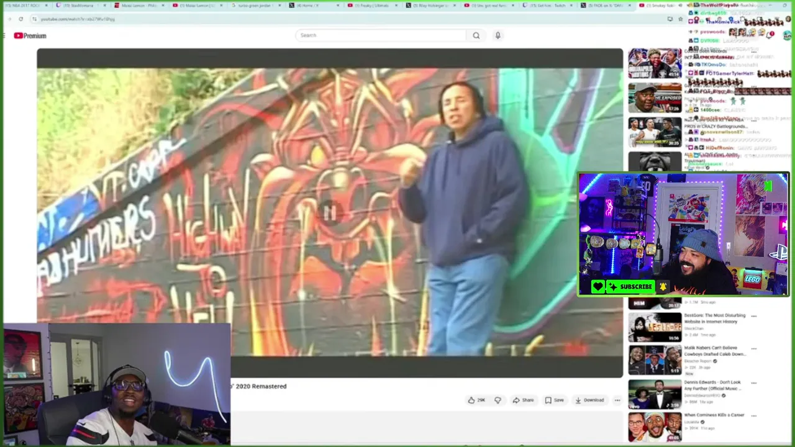Switch to turbo green jordan tab
795x447 pixels.
pyautogui.click(x=255, y=6)
